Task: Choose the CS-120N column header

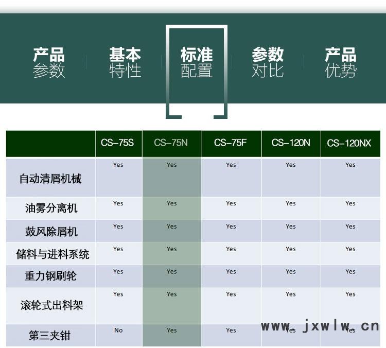Action: (291, 143)
